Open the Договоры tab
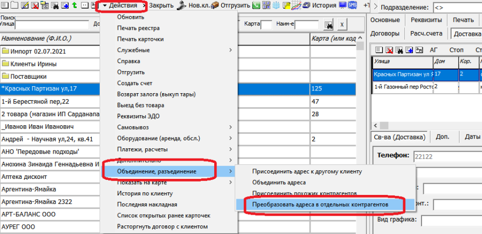The image size is (482, 234). pos(386,33)
